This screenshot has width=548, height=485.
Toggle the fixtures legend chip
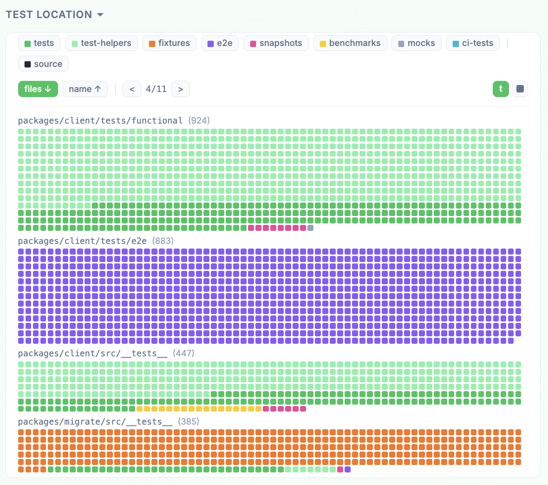(x=170, y=43)
